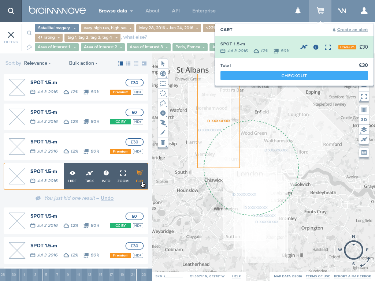This screenshot has height=281, width=375.
Task: Click the search magnifier icon in header
Action: tap(11, 11)
